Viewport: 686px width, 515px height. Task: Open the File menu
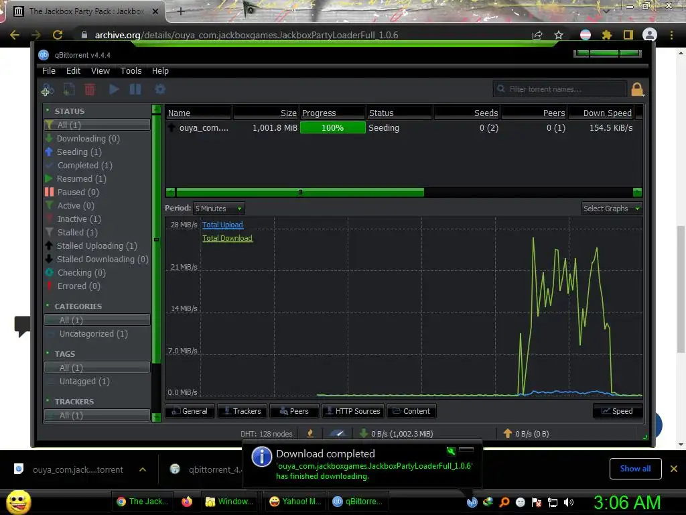pyautogui.click(x=48, y=70)
